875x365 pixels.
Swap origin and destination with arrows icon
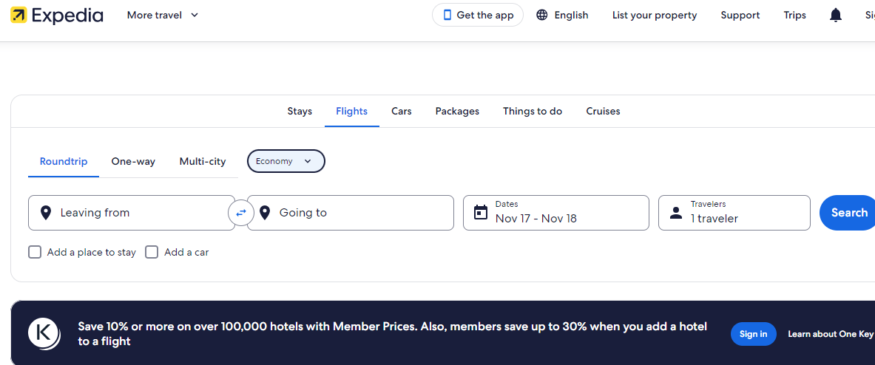coord(241,213)
